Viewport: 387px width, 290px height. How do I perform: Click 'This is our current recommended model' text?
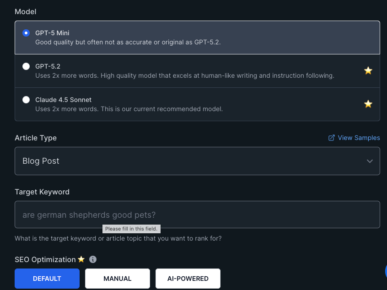click(x=161, y=109)
